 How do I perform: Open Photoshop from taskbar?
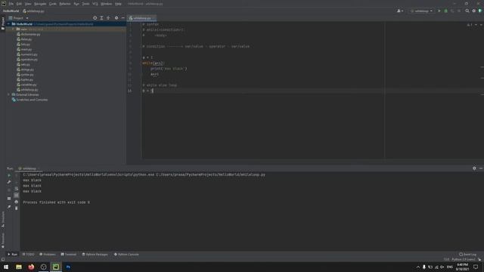[68, 267]
